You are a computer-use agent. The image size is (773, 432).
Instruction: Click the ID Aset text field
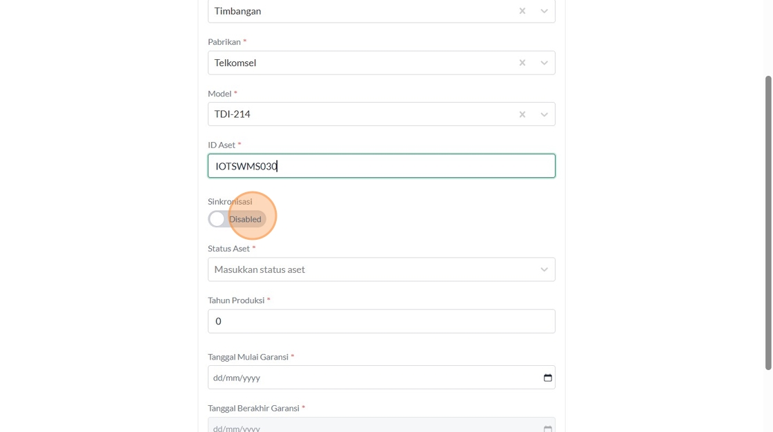tap(381, 166)
